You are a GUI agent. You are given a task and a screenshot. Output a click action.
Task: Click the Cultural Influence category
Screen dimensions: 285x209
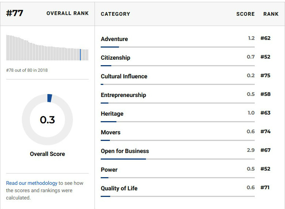[124, 76]
